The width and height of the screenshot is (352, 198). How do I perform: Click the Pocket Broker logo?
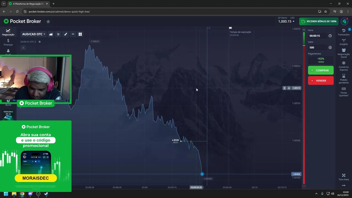(22, 21)
